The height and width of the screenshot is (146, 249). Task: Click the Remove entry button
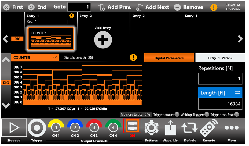[x=189, y=7]
